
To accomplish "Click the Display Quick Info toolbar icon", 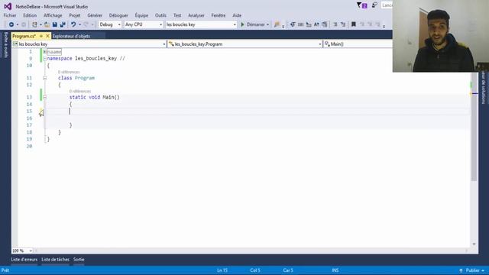I will 309,24.
